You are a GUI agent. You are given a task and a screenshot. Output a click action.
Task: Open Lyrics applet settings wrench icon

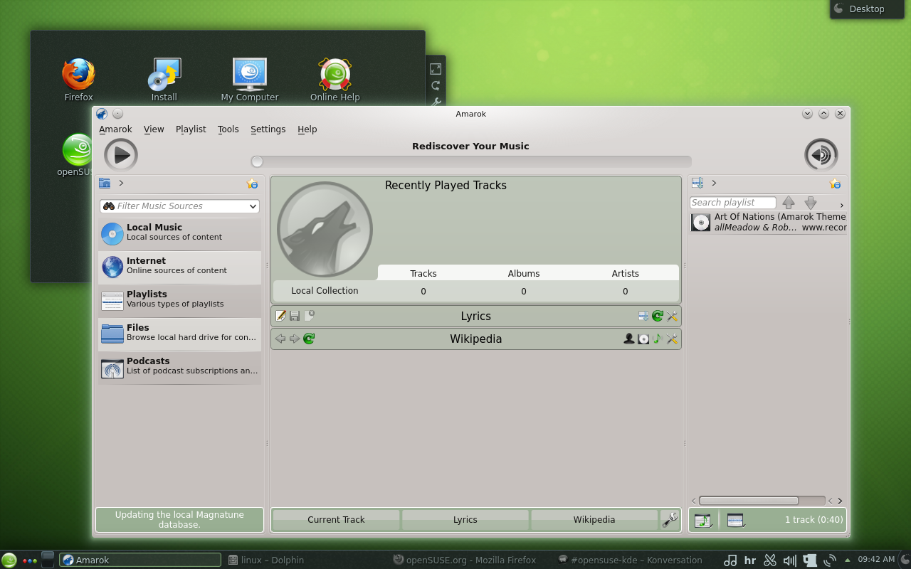pyautogui.click(x=672, y=316)
